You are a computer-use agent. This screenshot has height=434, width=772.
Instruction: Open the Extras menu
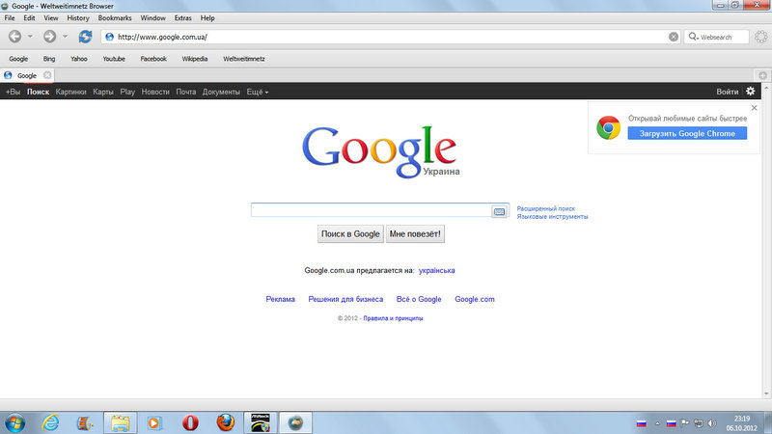pos(182,18)
